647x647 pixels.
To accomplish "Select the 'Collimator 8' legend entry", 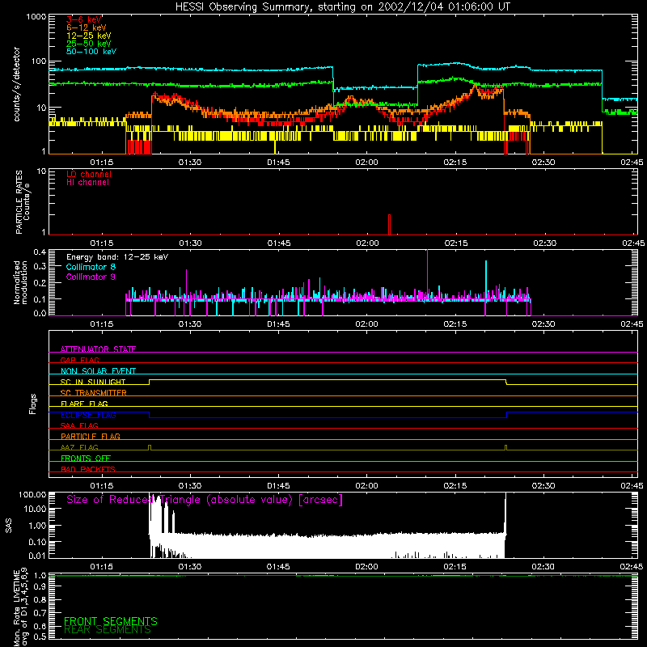I will tap(91, 267).
